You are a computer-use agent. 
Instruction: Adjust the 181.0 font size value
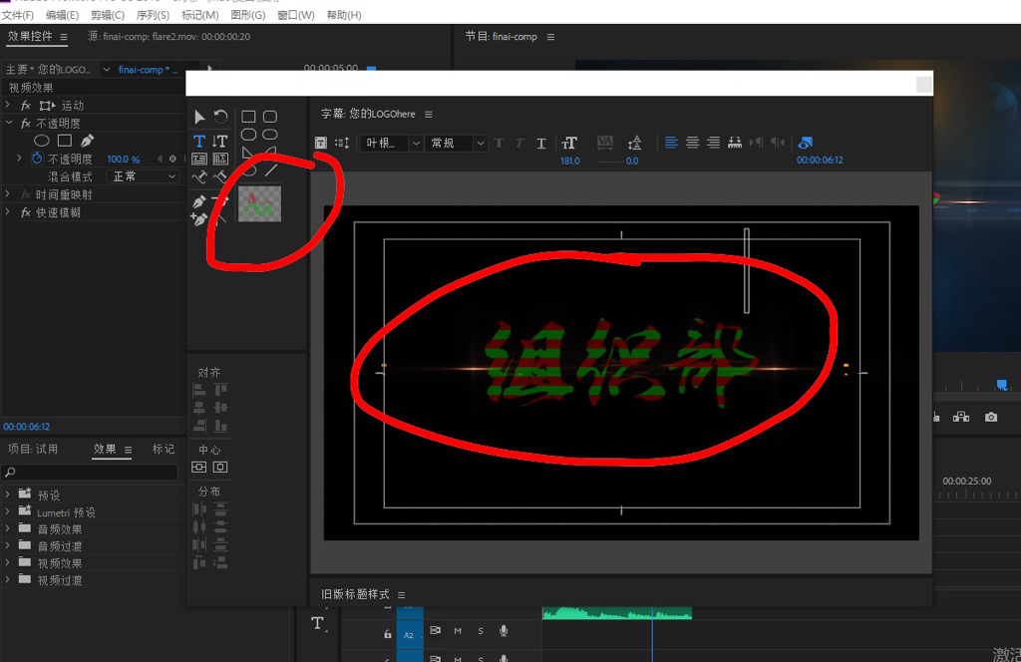tap(568, 160)
